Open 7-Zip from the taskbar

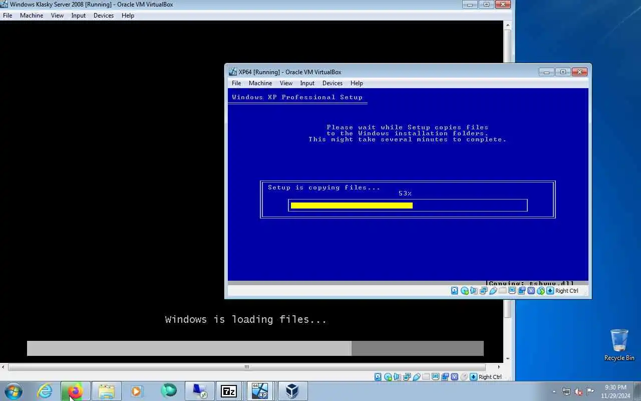pyautogui.click(x=229, y=391)
